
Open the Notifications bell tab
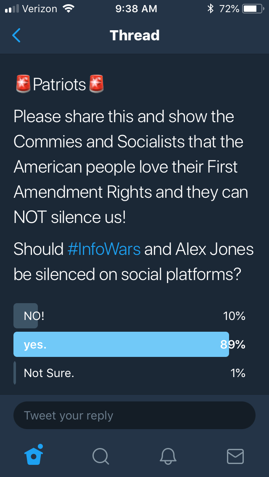tap(168, 456)
